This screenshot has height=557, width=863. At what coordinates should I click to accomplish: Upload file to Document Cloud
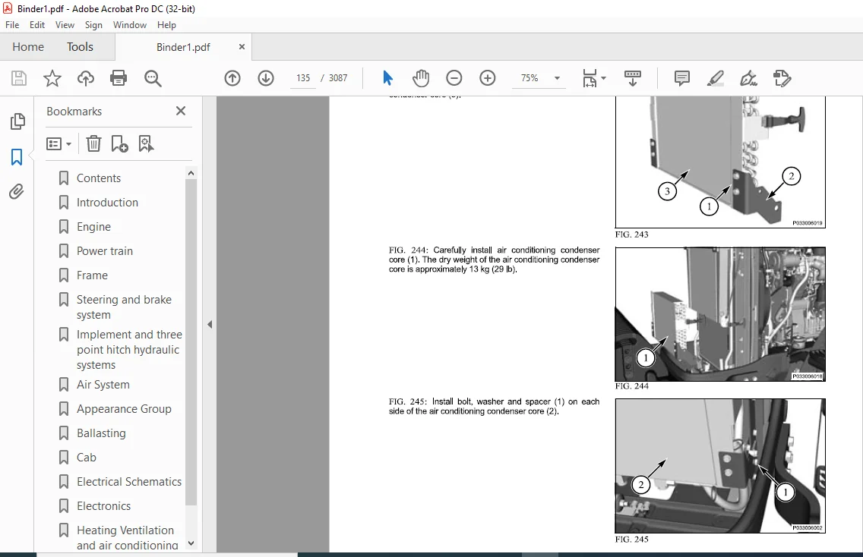pos(85,78)
